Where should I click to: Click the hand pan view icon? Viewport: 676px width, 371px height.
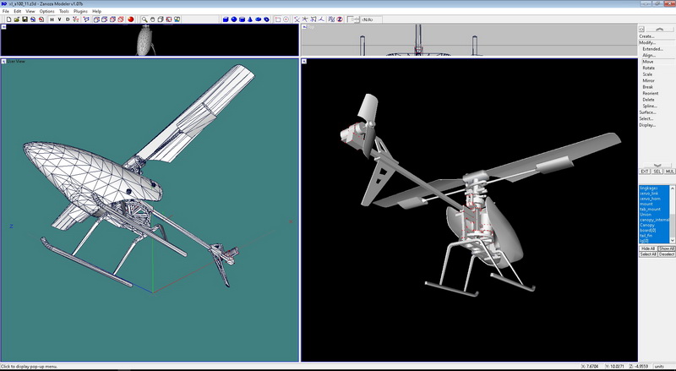pos(153,18)
